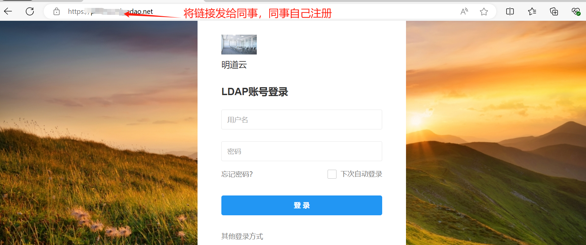Submit with the blue 登录 button
Screen dimensions: 586x245
(x=302, y=205)
